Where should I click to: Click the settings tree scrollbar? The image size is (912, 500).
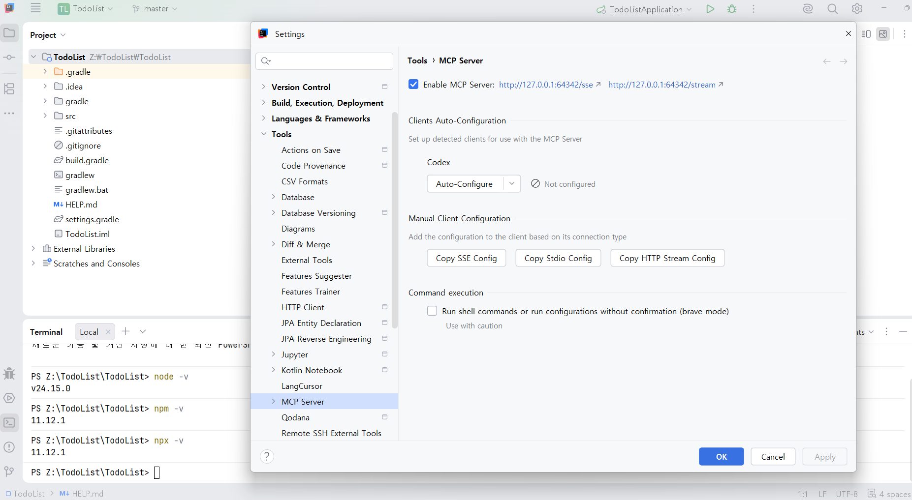click(394, 220)
